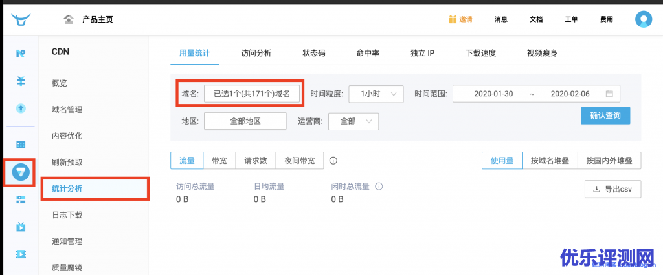Expand the 运营商 全部 dropdown
This screenshot has height=275, width=663.
354,121
